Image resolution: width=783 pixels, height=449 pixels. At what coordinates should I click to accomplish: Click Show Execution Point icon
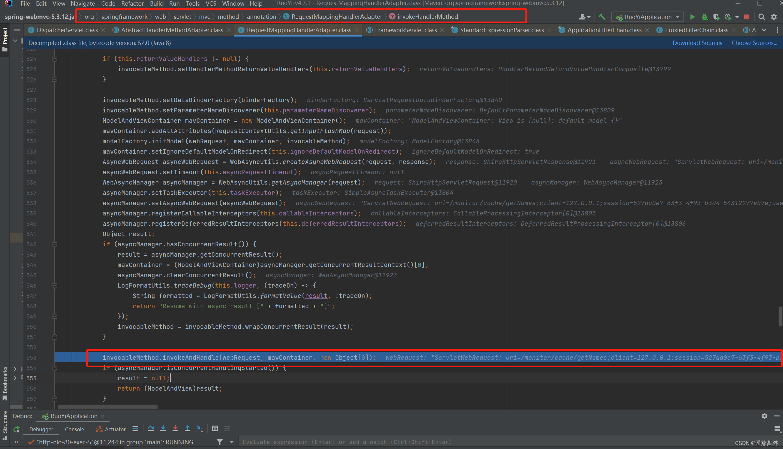[x=135, y=429]
